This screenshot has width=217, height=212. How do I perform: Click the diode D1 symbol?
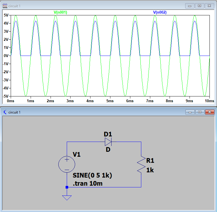point(108,142)
